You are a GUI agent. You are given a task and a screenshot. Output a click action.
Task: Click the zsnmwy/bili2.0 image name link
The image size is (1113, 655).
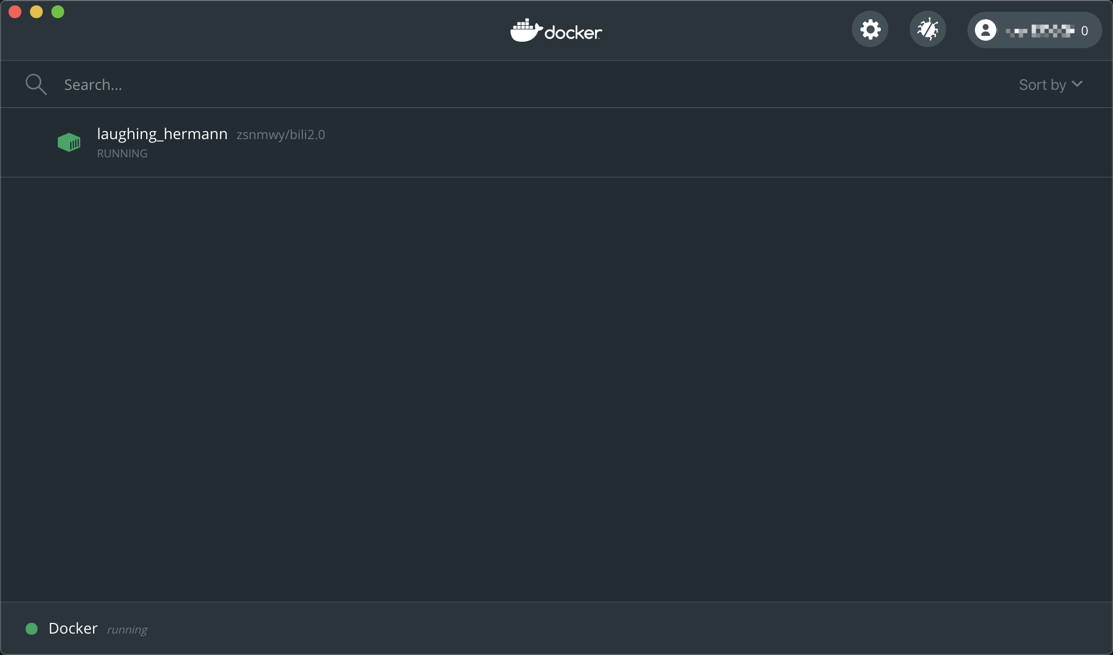click(x=280, y=135)
